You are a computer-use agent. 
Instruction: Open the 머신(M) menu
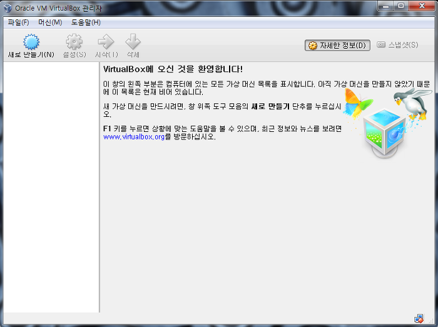pos(50,23)
